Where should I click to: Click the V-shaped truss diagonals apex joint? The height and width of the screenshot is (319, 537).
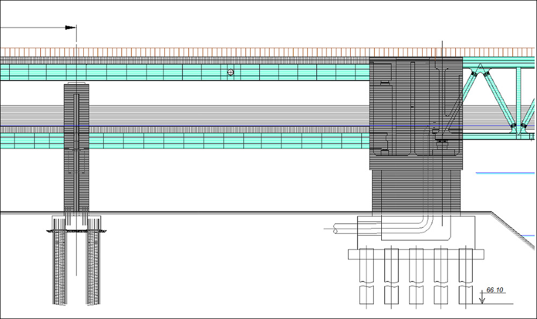(x=481, y=70)
